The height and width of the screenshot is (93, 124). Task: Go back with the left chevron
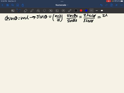coord(2,5)
